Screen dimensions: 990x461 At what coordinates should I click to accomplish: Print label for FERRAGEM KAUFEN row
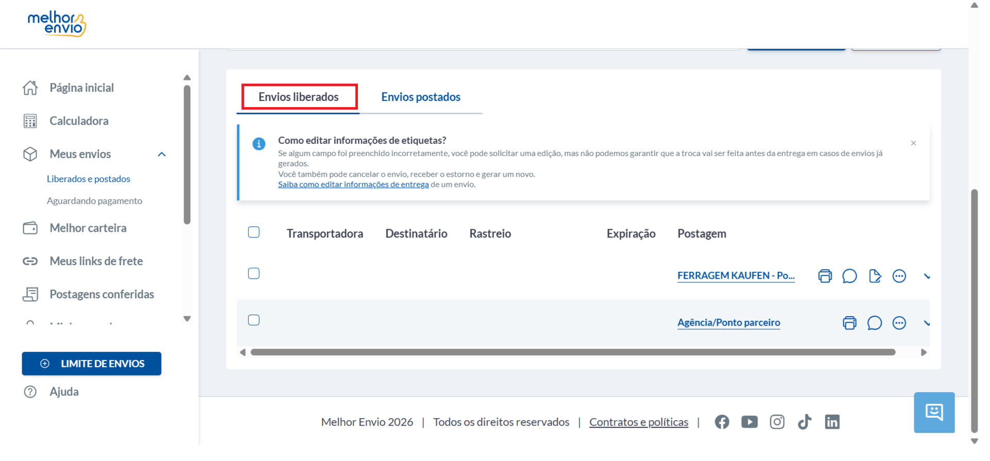click(825, 276)
